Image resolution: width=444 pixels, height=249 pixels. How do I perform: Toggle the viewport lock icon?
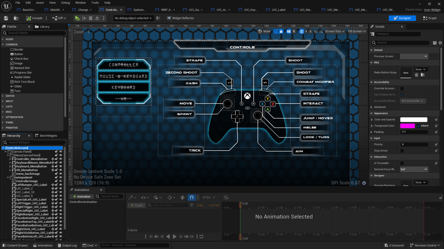point(281,31)
